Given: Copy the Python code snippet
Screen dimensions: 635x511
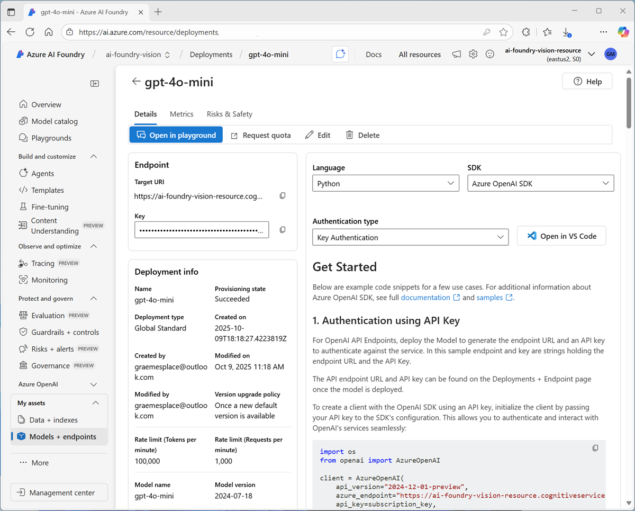Looking at the screenshot, I should tap(595, 448).
